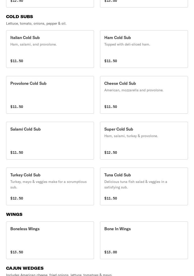Open the Turkey Cold Sub card

(50, 186)
